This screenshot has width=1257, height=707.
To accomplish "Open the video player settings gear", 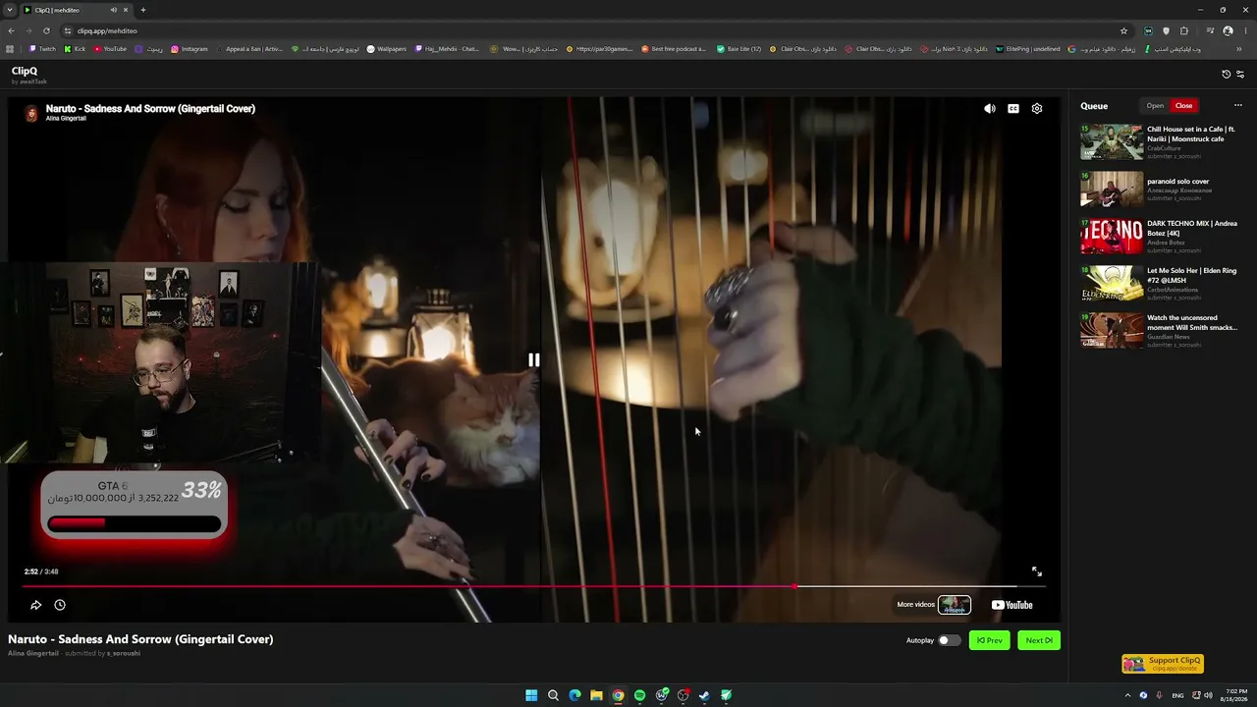I will point(1037,109).
